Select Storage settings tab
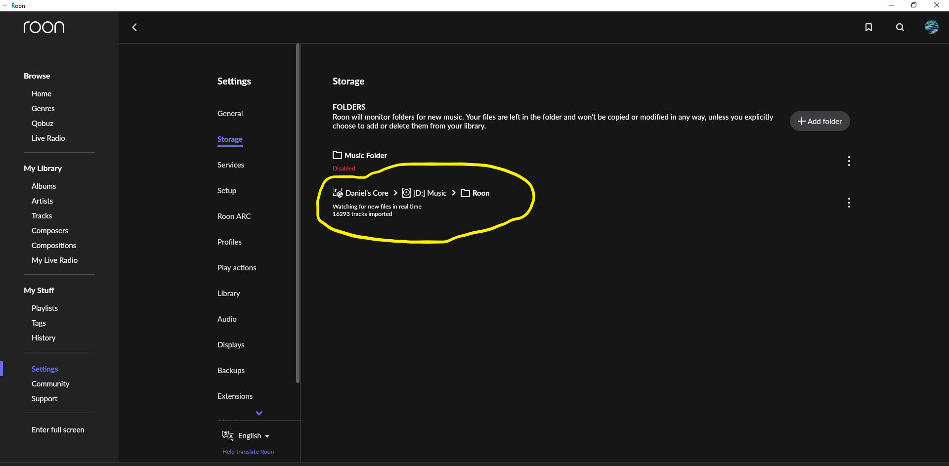This screenshot has height=466, width=949. [230, 139]
